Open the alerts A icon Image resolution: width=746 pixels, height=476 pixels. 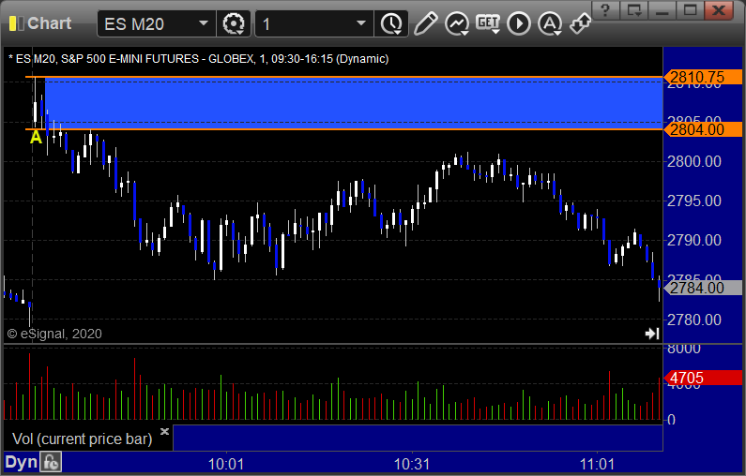tap(550, 23)
